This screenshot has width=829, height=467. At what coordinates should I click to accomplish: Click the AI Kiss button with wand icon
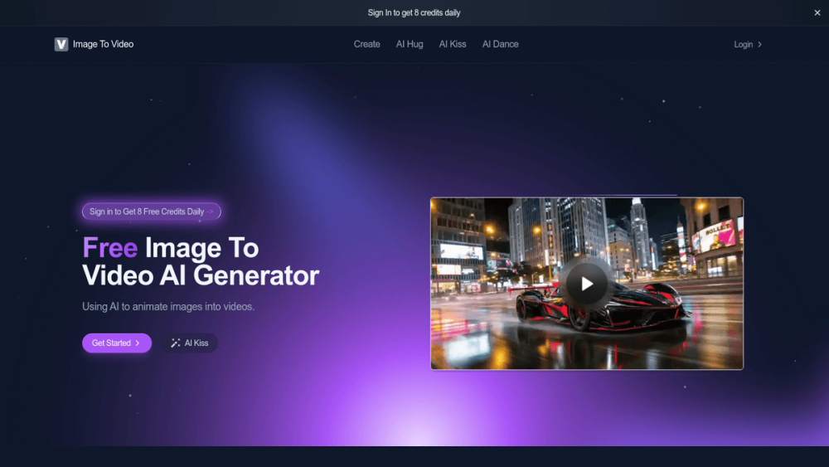coord(190,343)
